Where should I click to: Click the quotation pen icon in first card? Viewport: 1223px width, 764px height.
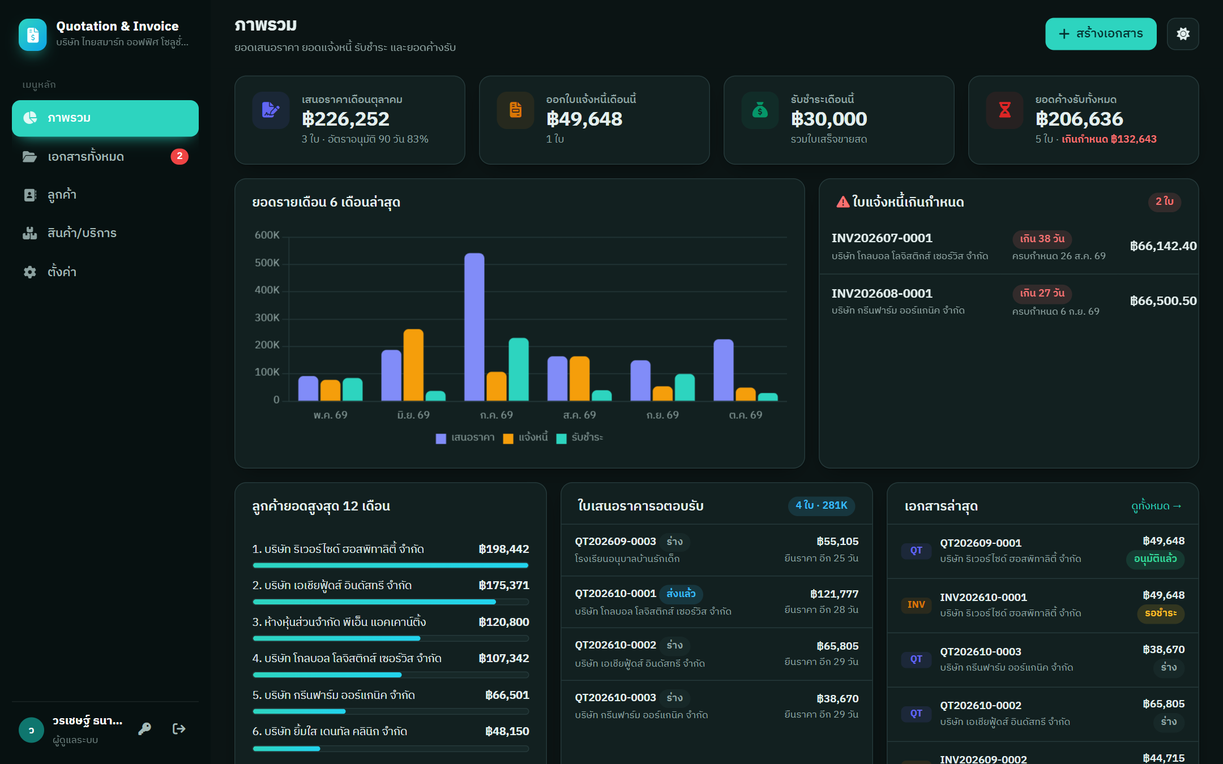tap(271, 110)
